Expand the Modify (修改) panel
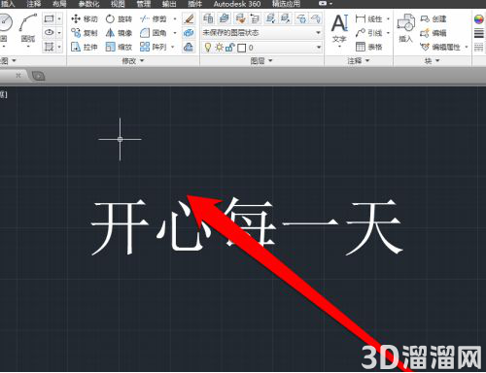Viewport: 486px width, 373px height. coord(133,60)
